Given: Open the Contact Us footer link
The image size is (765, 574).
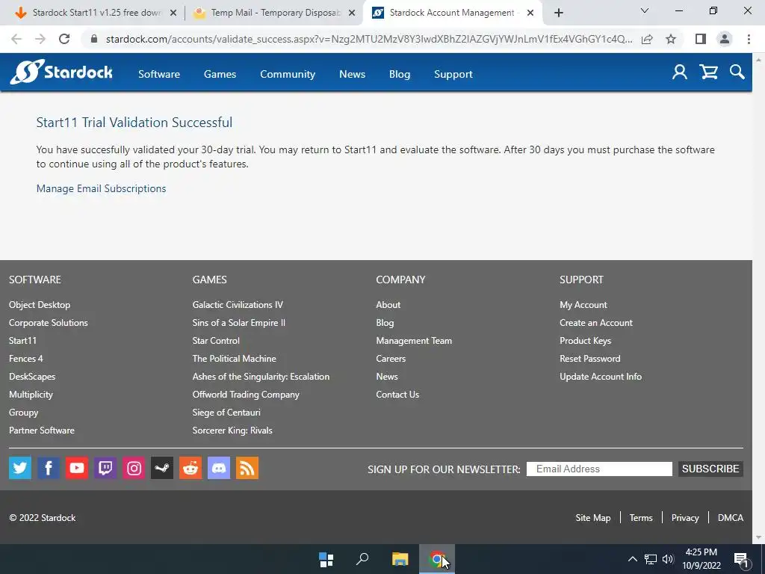Looking at the screenshot, I should 397,395.
